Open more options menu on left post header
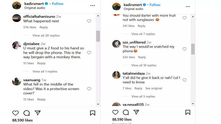The width and height of the screenshot is (221, 124). [x=93, y=6]
